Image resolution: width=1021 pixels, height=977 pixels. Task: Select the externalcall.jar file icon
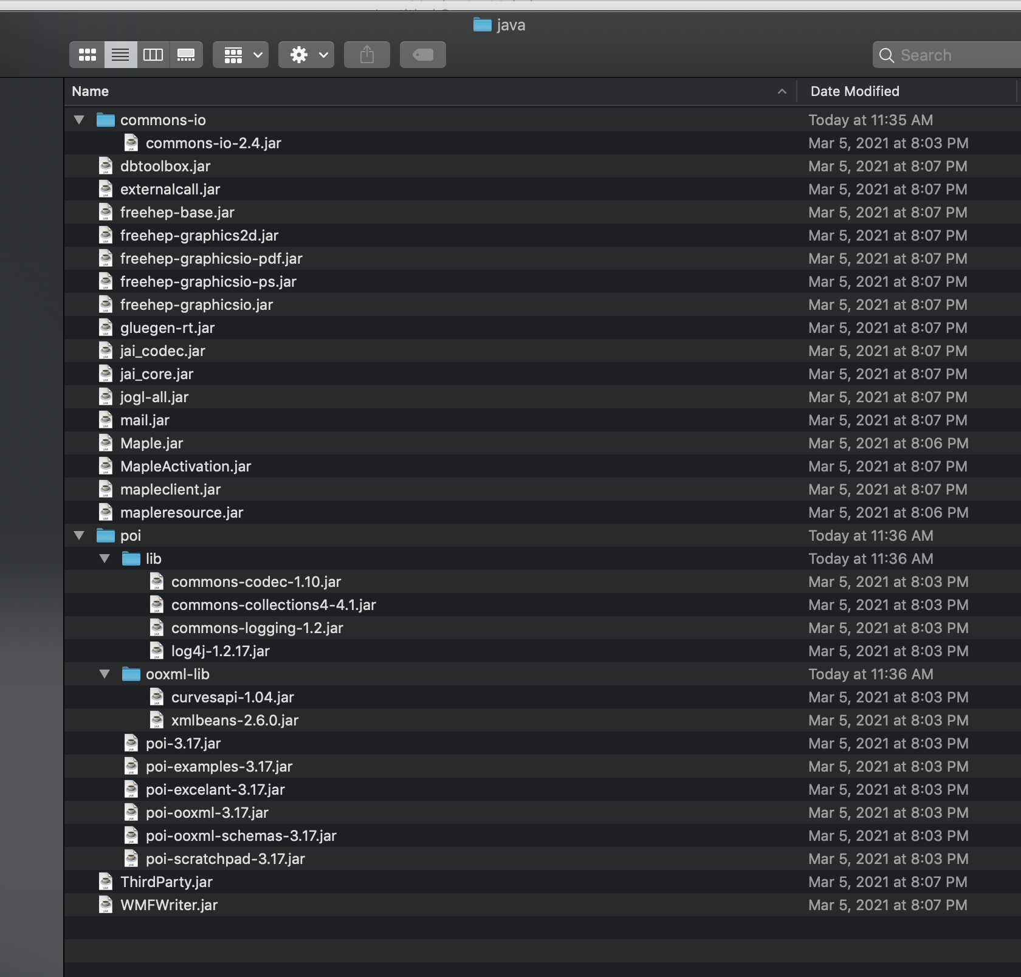pos(106,189)
